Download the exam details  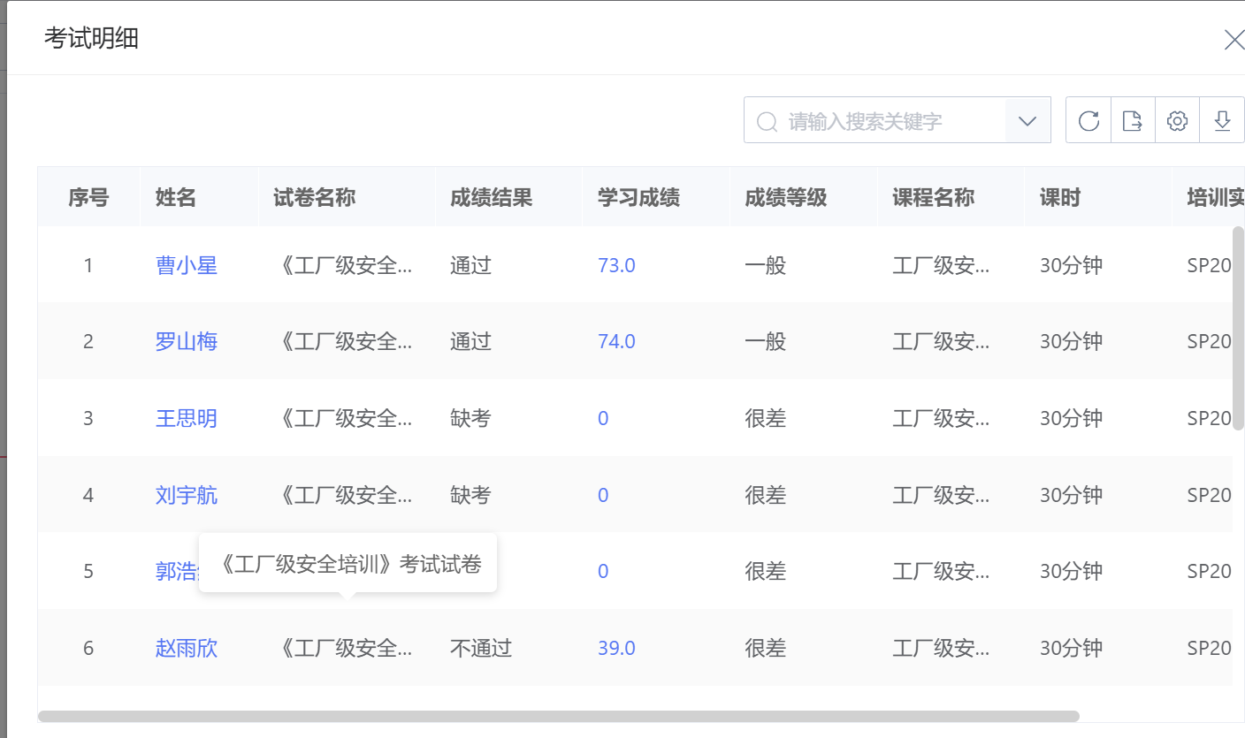tap(1221, 119)
